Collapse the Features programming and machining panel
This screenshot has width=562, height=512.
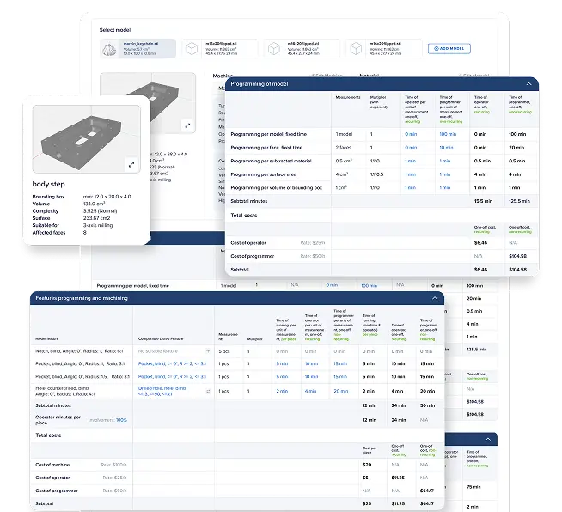tap(435, 298)
